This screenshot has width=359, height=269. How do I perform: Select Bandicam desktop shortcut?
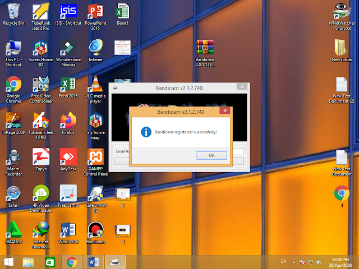point(95,233)
